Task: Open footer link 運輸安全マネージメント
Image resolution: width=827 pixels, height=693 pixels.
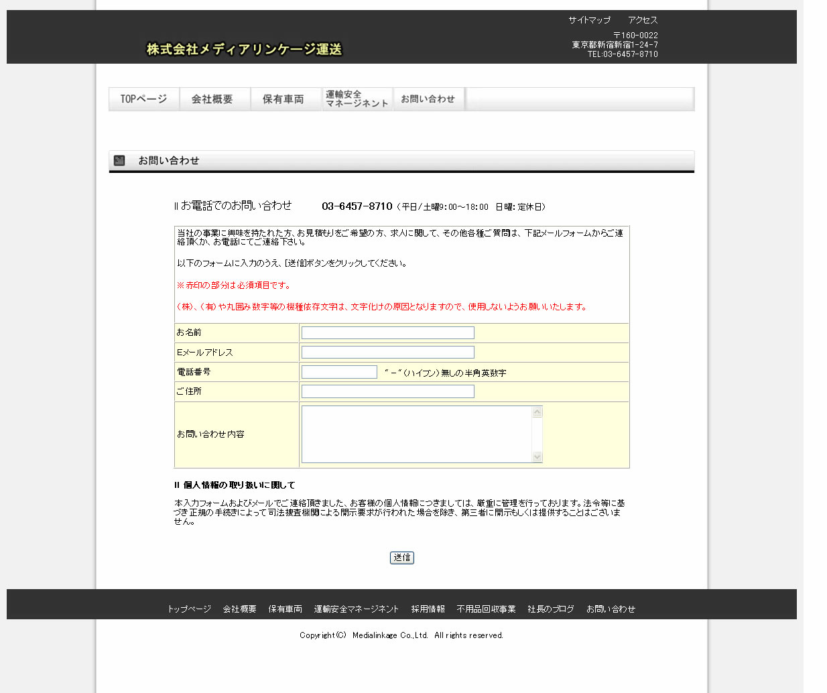Action: 357,609
